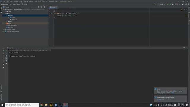This screenshot has width=190, height=107.
Task: Expand the target folder arrow
Action: click(5, 23)
